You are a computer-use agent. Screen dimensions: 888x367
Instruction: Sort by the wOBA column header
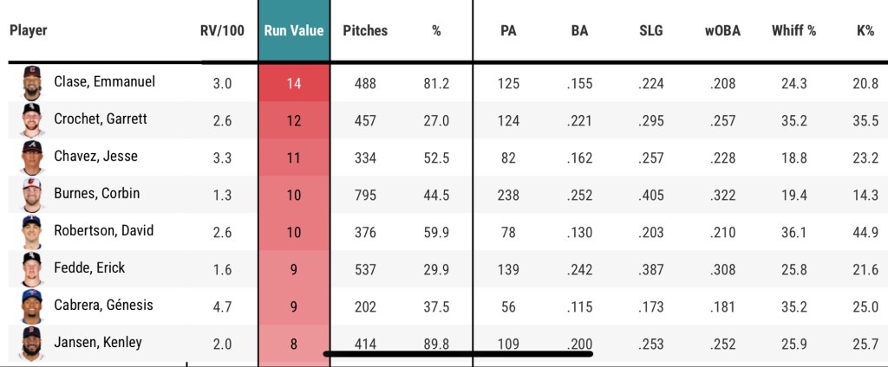coord(721,31)
